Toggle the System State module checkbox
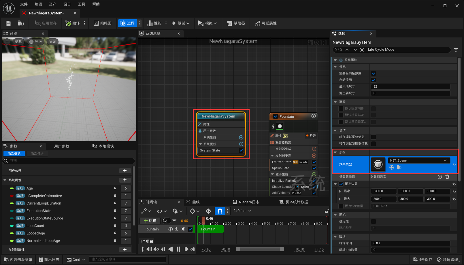Image resolution: width=464 pixels, height=265 pixels. [241, 150]
